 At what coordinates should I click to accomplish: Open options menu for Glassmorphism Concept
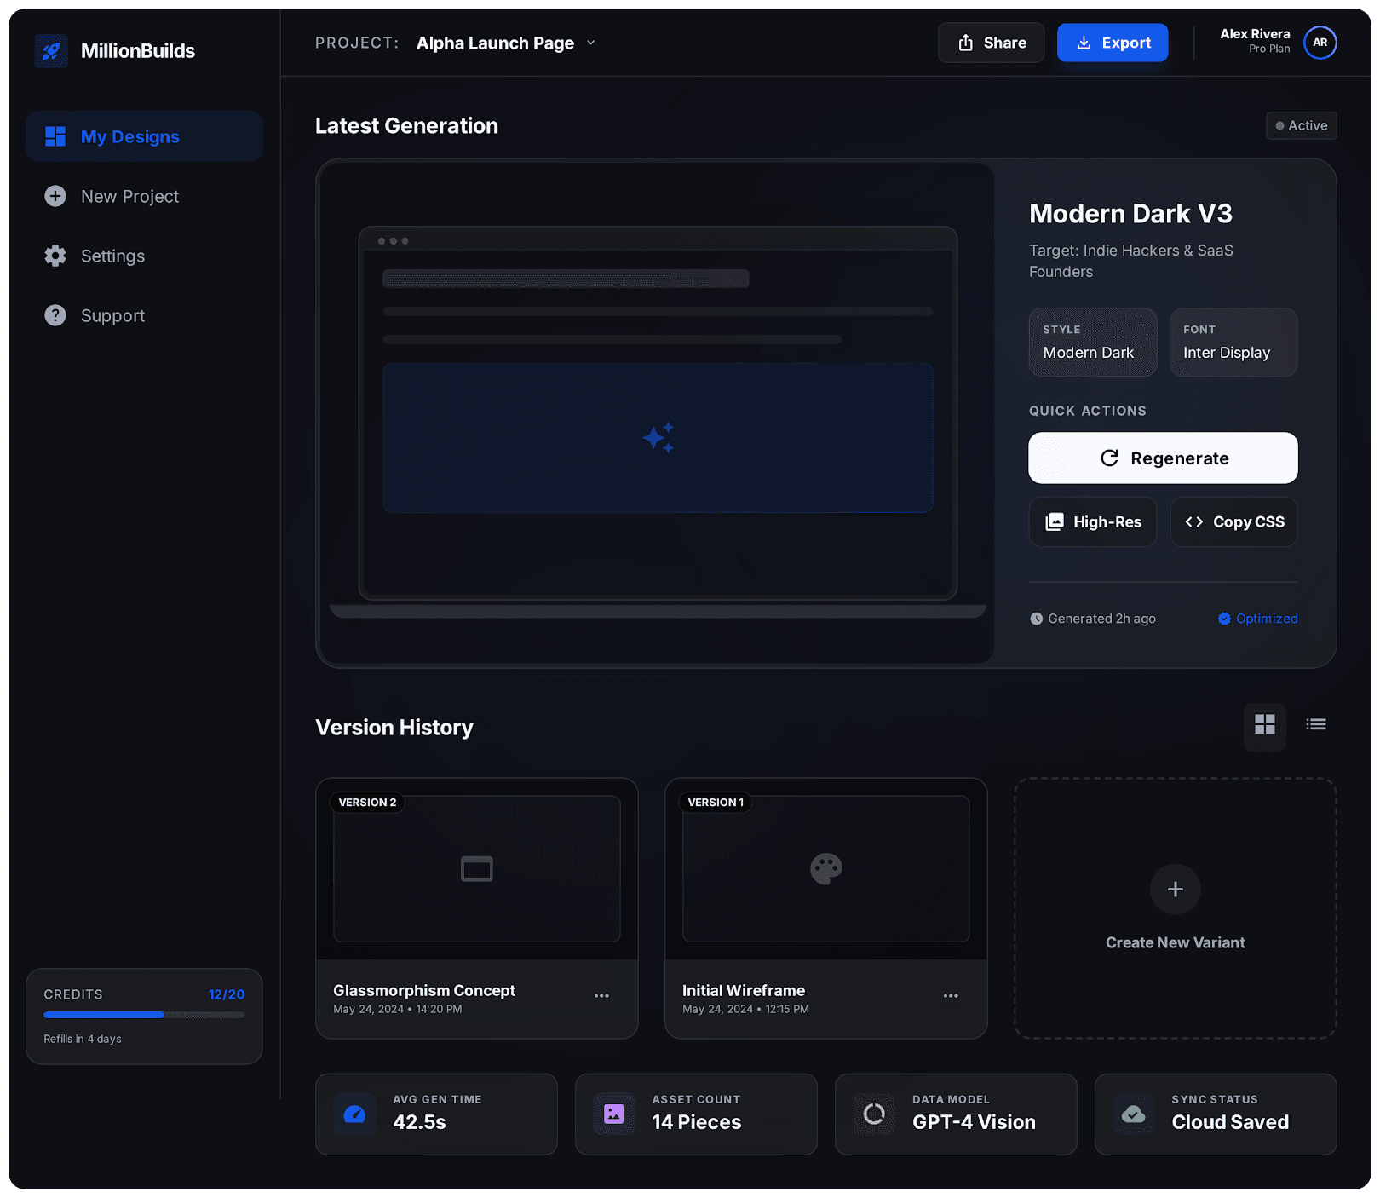[602, 995]
